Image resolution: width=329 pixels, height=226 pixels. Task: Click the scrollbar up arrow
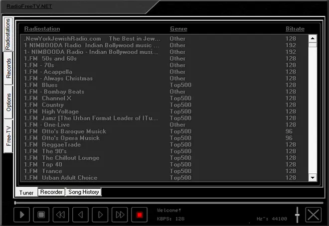(x=313, y=38)
